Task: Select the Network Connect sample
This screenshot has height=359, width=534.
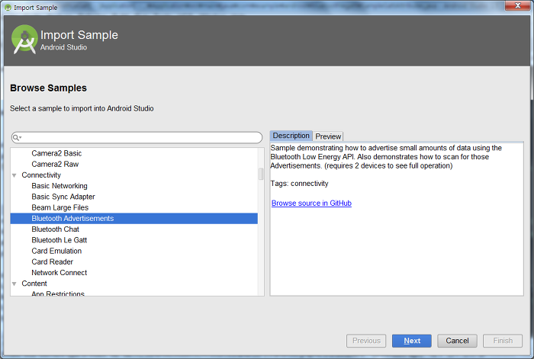Action: coord(60,273)
